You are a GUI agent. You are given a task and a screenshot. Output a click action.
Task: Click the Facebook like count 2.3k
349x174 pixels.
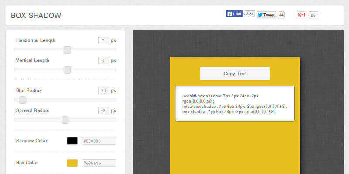pyautogui.click(x=250, y=14)
